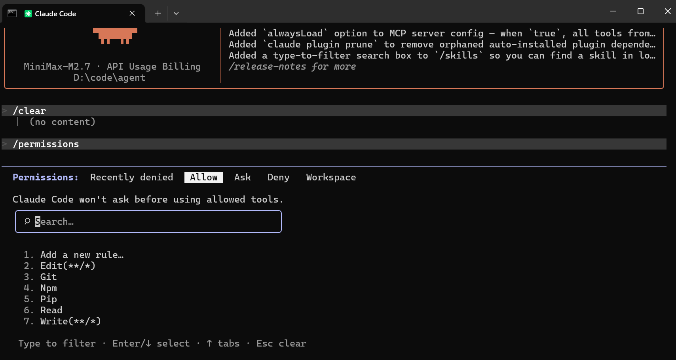Switch to the Recently denied tab
The width and height of the screenshot is (676, 360).
click(131, 177)
